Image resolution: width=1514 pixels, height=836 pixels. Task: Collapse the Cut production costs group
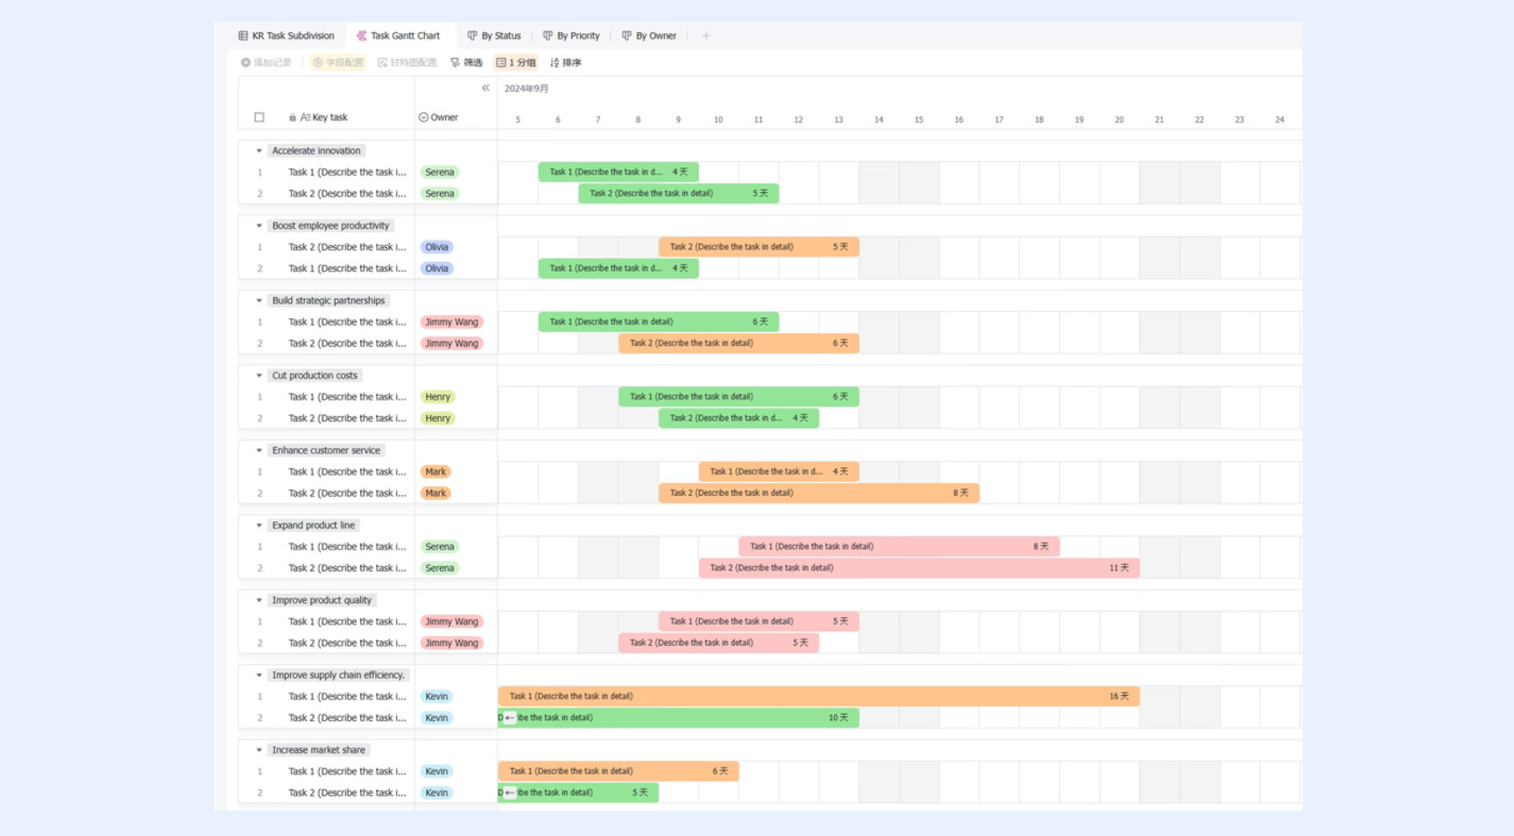tap(259, 375)
